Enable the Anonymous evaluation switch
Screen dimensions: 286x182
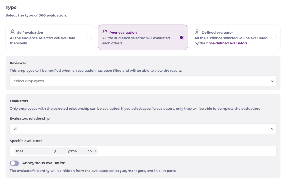coord(15,163)
